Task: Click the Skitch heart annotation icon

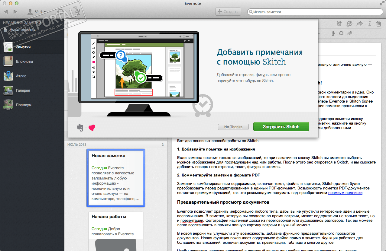Action: click(349, 24)
